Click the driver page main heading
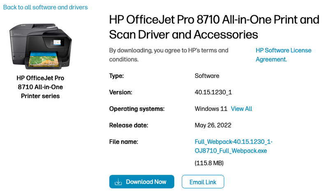The image size is (329, 194). (214, 27)
